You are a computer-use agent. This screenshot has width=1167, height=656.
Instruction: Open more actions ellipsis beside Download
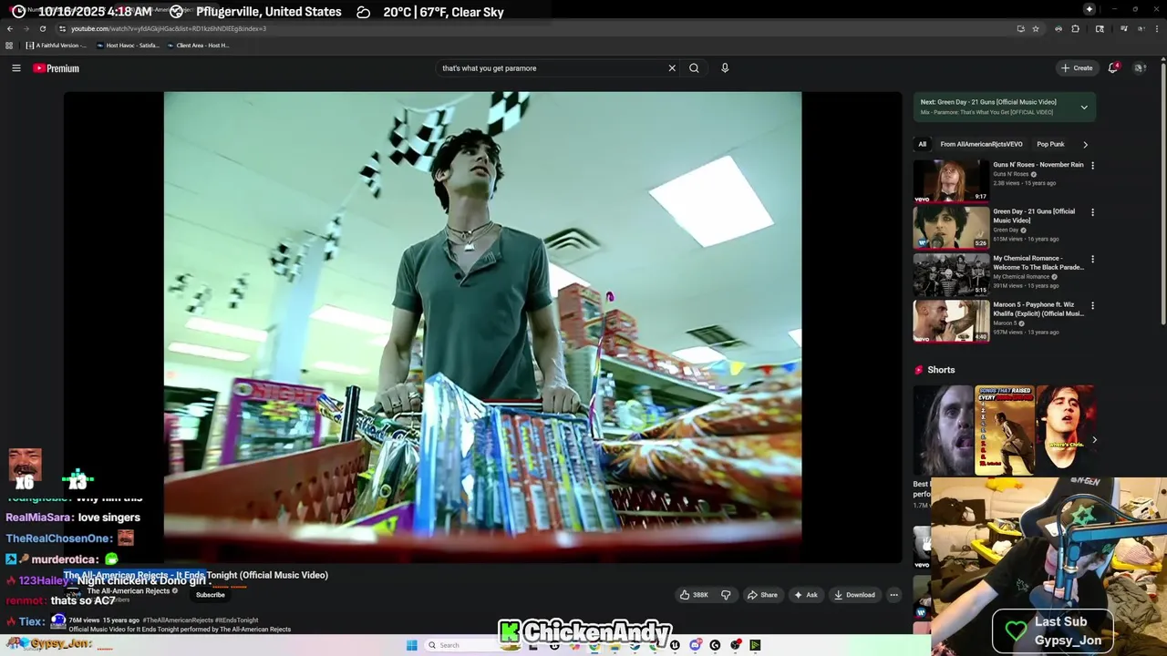893,595
